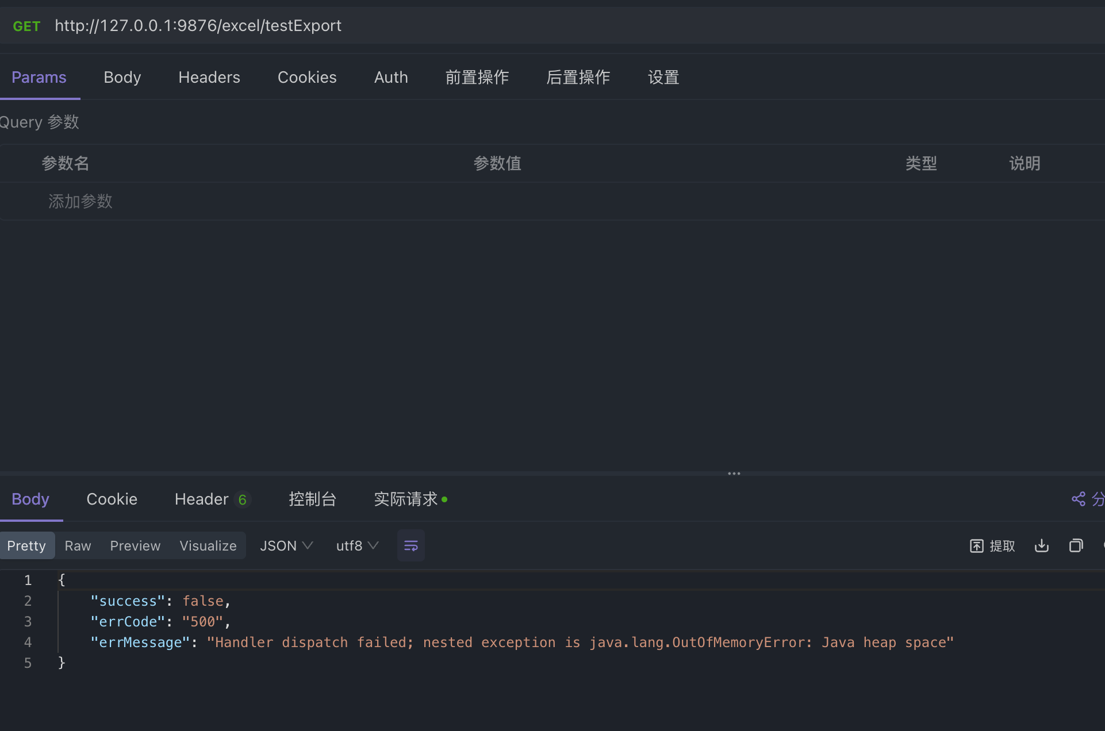
Task: Select the response Header tab
Action: coord(212,499)
